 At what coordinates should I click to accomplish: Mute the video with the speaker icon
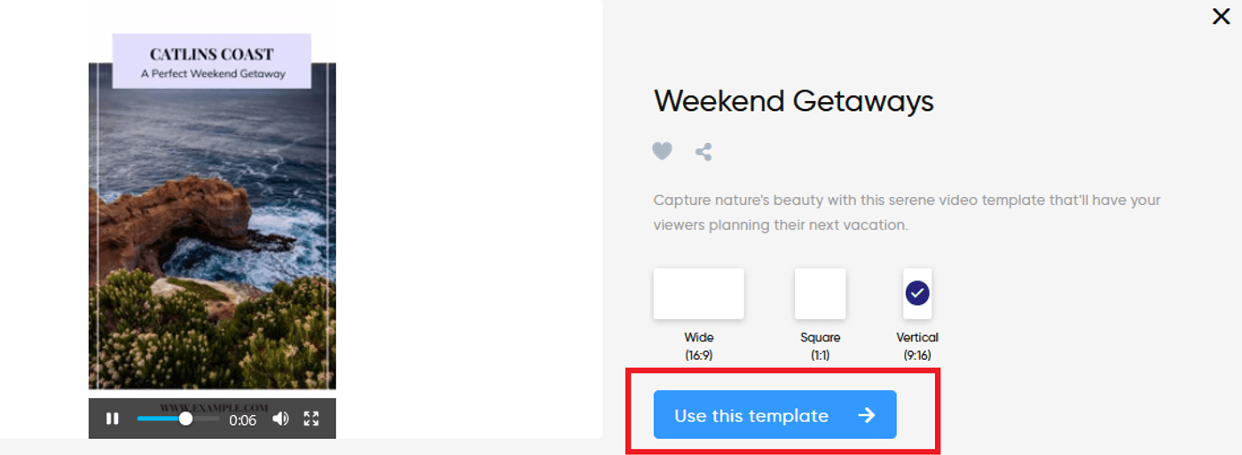pyautogui.click(x=280, y=419)
